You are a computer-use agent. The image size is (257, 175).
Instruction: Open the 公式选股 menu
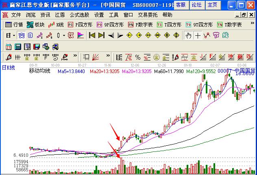pos(79,15)
